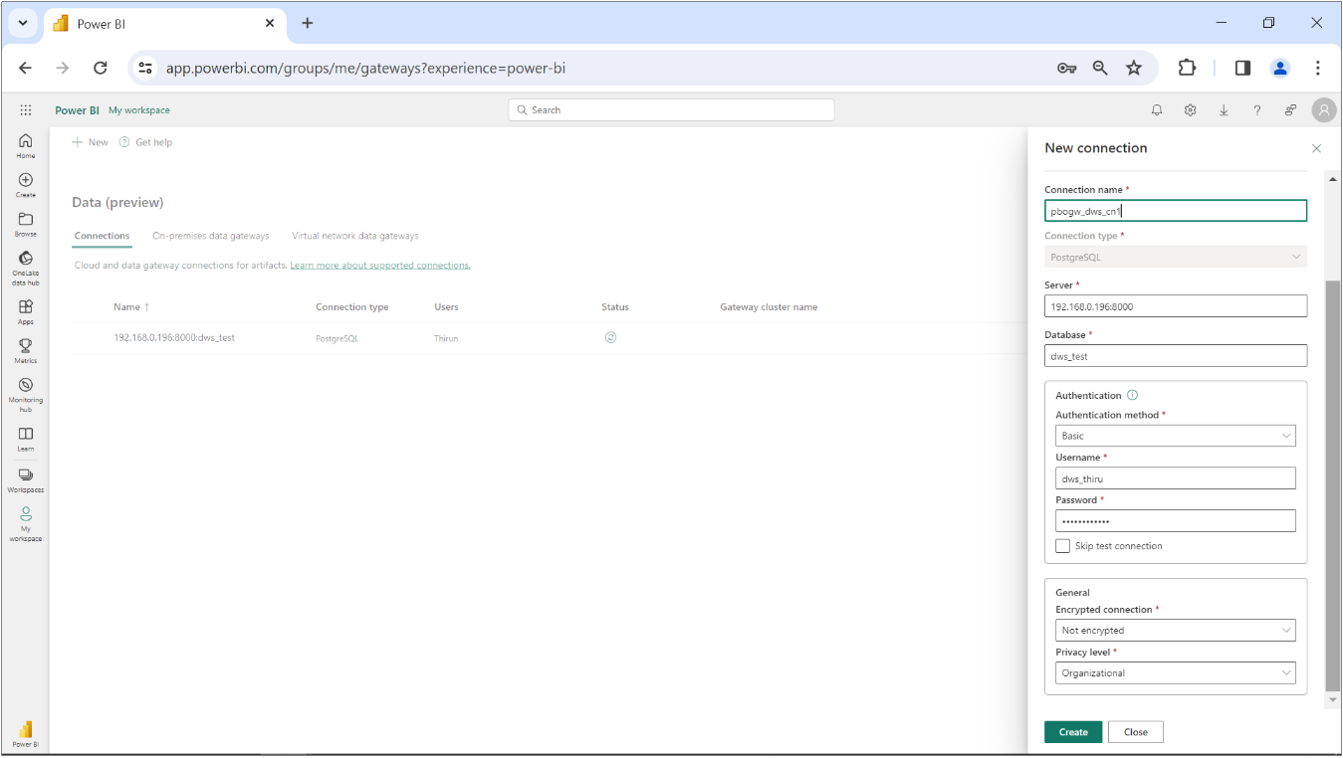Click New to add a connection
The width and height of the screenshot is (1343, 758).
[90, 142]
